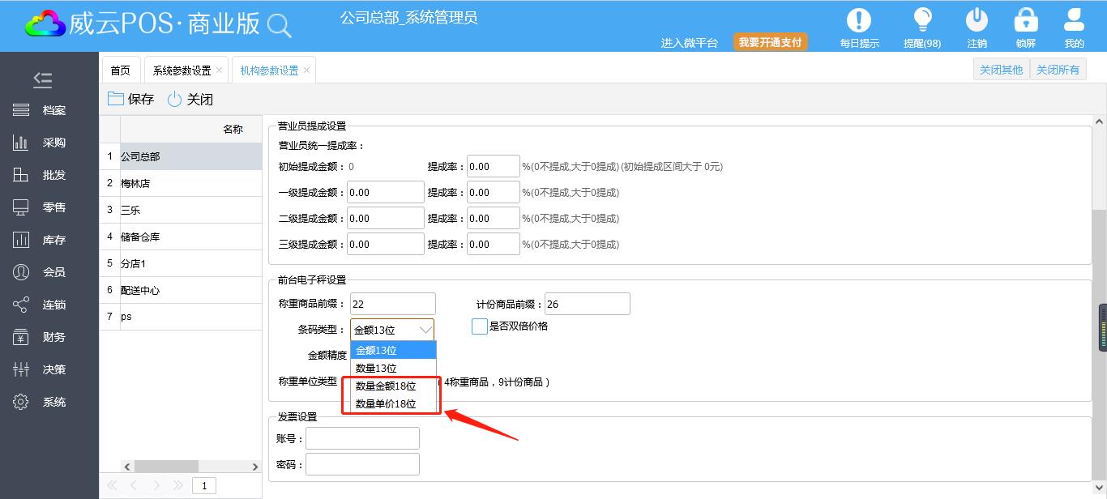Screen dimensions: 1107x499
Task: Click the 注销 logout power icon
Action: (977, 21)
